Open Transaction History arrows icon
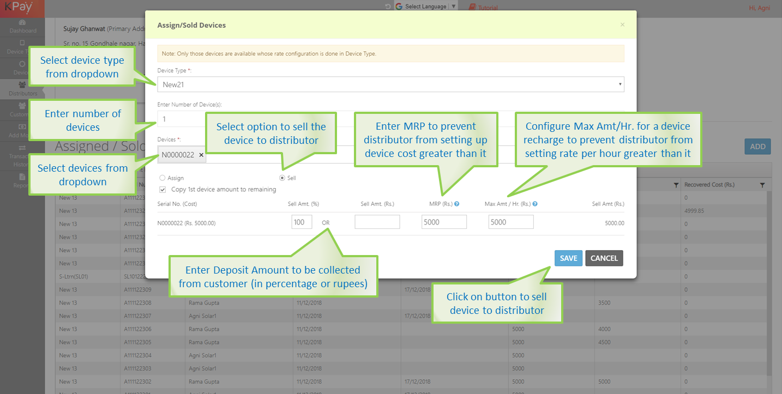The image size is (782, 394). tap(22, 148)
